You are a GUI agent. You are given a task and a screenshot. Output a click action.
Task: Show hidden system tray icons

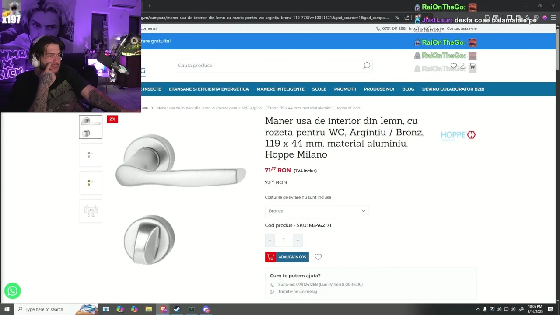click(x=478, y=309)
